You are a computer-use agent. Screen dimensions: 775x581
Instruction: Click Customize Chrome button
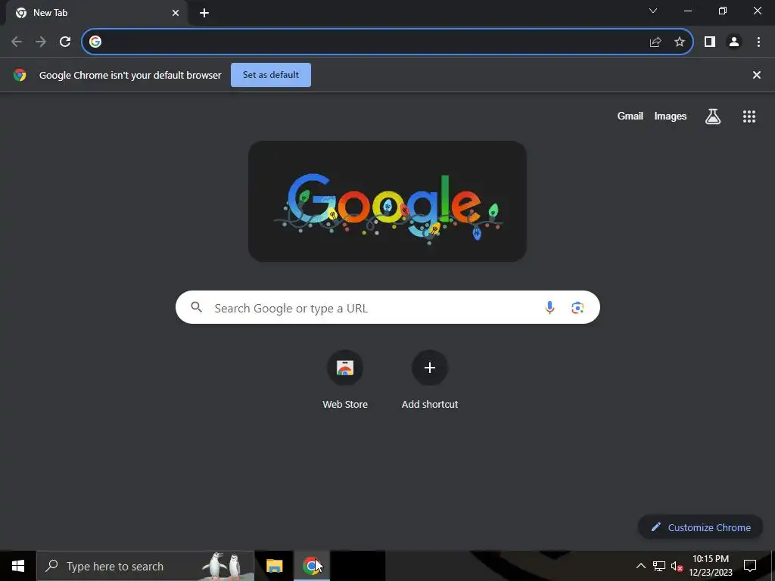tap(700, 527)
